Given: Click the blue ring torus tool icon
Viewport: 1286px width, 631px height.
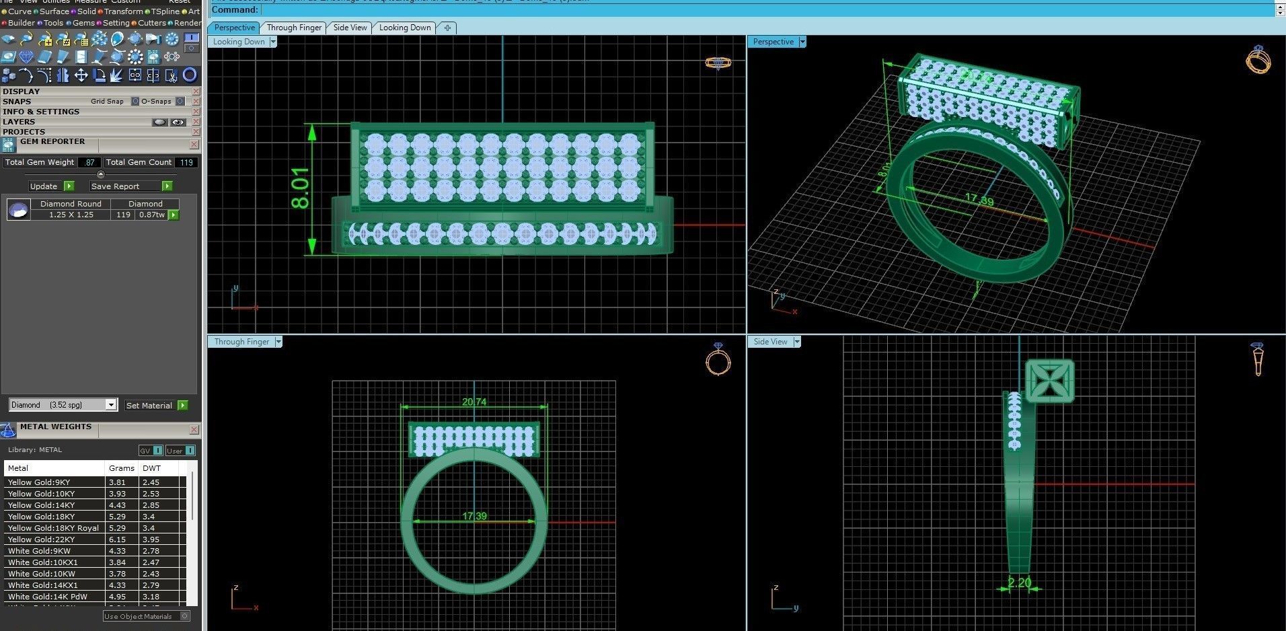Looking at the screenshot, I should 190,75.
